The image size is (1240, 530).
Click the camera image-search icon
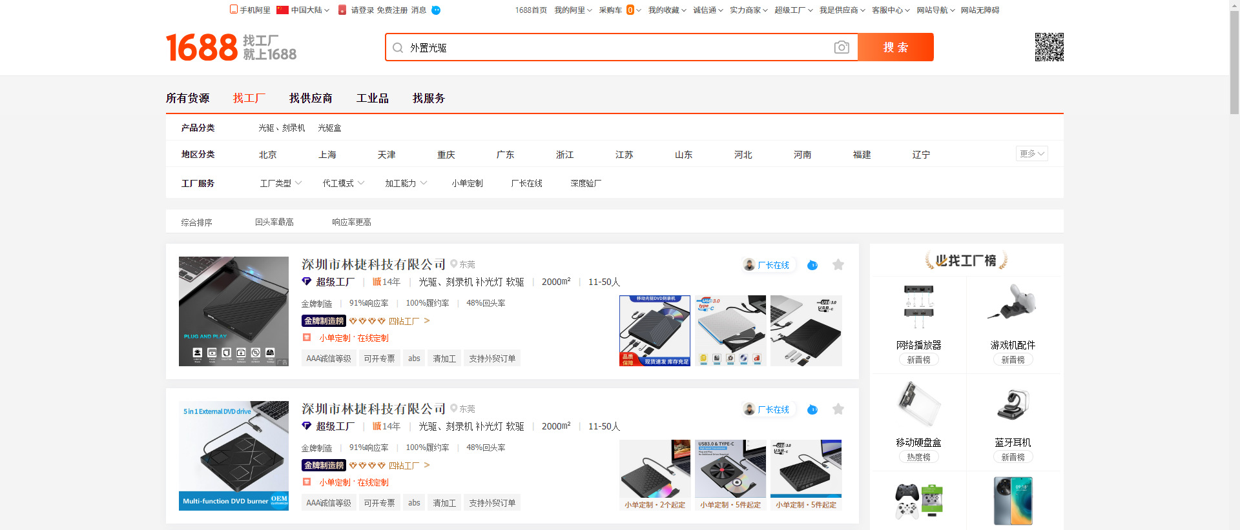pos(841,47)
